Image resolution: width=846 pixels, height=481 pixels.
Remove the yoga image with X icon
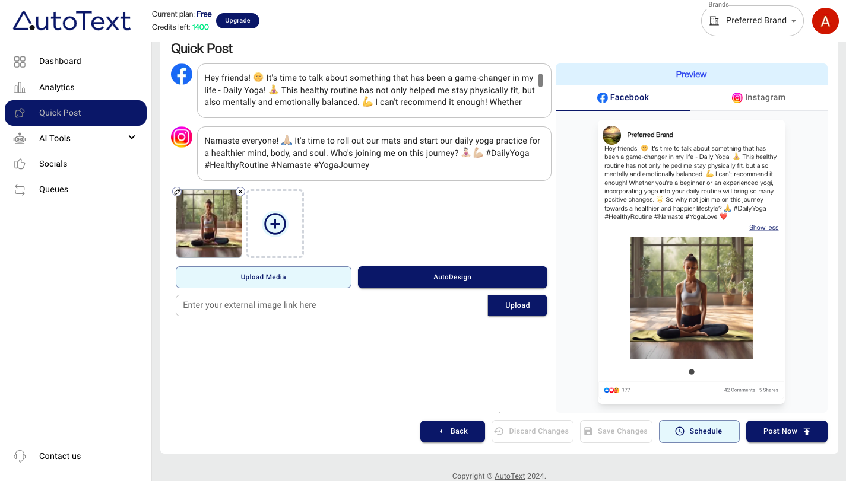point(240,192)
